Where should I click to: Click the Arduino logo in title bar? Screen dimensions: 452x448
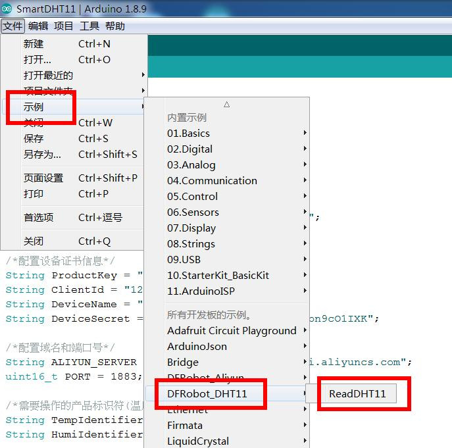[x=7, y=9]
